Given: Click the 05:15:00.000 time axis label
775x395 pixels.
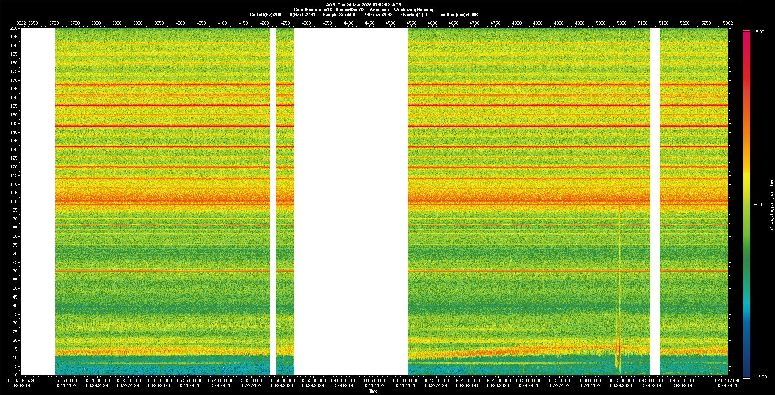Looking at the screenshot, I should click(x=67, y=380).
